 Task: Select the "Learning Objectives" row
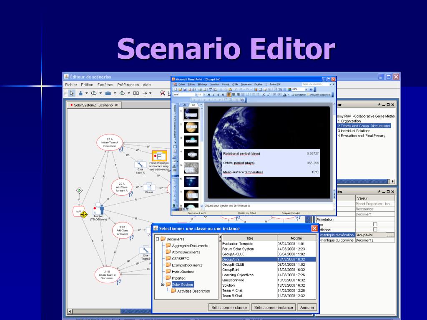(x=269, y=275)
